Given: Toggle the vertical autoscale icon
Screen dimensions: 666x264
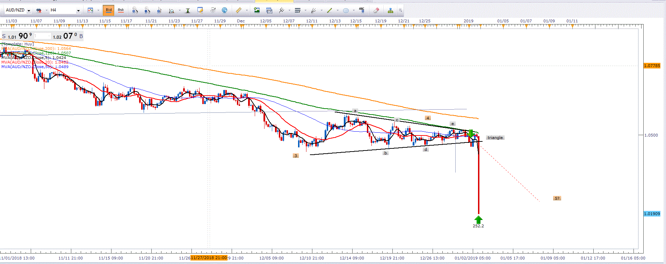Looking at the screenshot, I should click(x=188, y=10).
